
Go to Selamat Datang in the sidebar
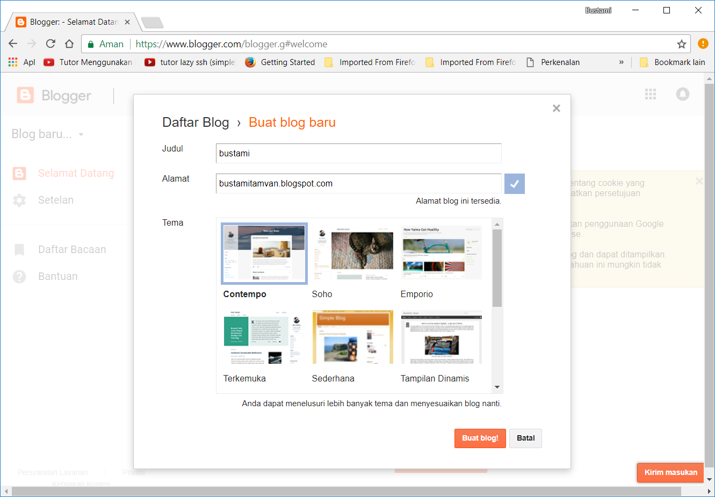(63, 173)
